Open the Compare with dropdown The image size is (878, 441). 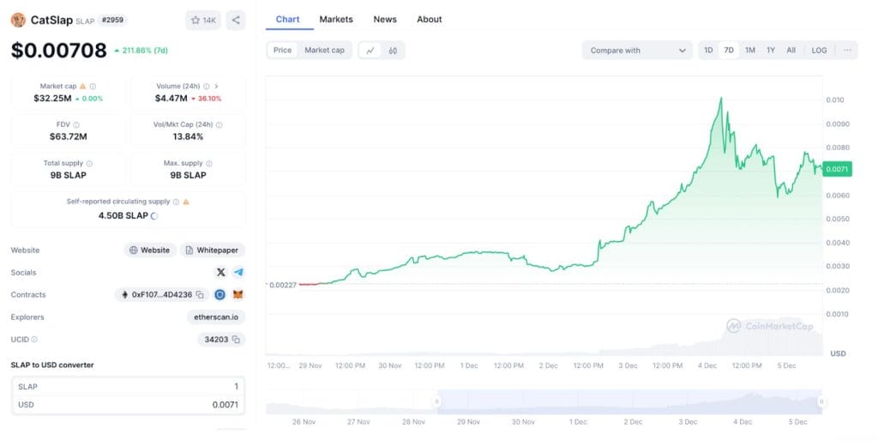click(637, 51)
